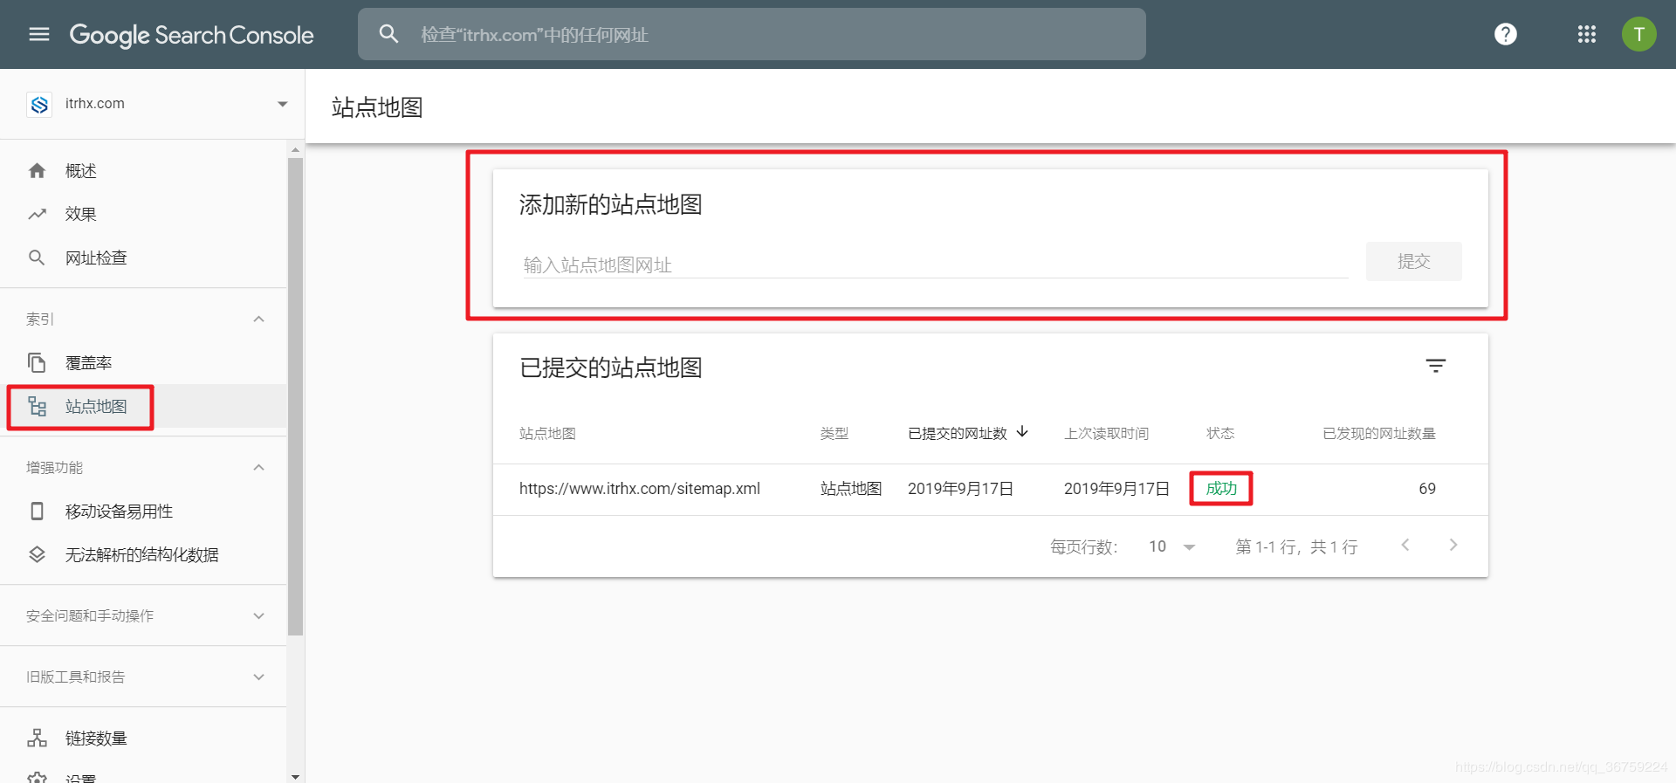The image size is (1676, 783).
Task: Expand the 安全问题和手动操作 section
Action: [258, 615]
